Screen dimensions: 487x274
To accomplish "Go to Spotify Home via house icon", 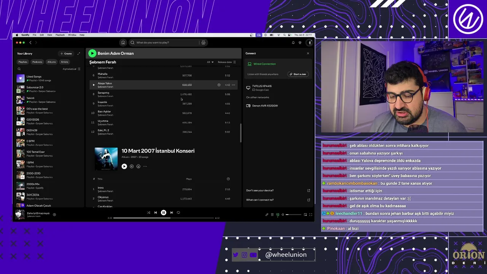I will (123, 43).
